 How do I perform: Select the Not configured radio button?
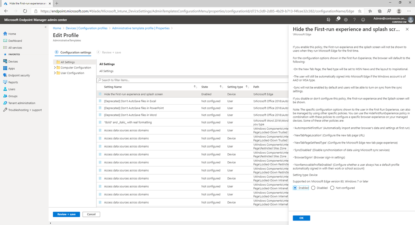332,188
